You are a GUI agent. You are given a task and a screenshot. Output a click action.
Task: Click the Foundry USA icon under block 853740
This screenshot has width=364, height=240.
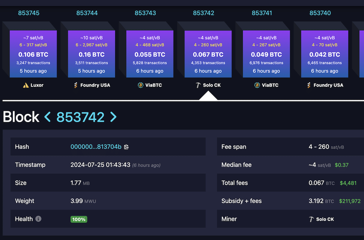point(309,85)
